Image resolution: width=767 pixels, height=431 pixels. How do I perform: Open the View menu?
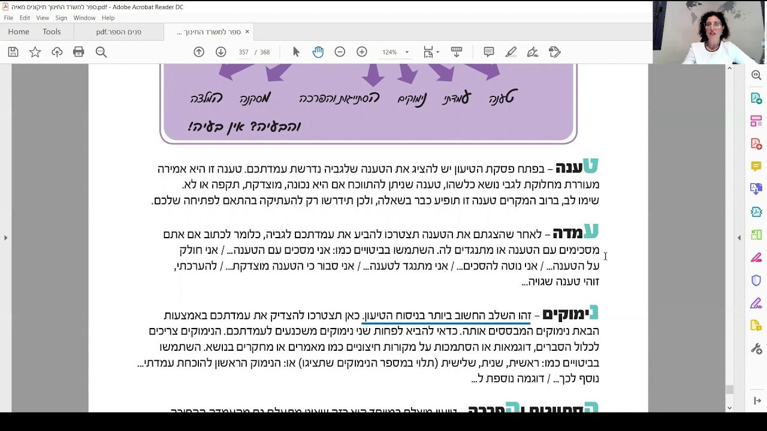pyautogui.click(x=43, y=18)
